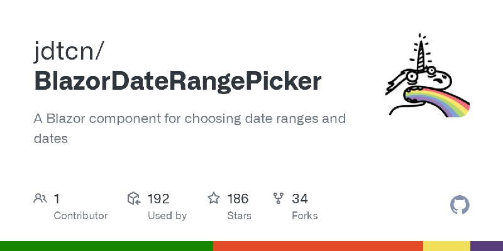
Task: Click the rainbow unicorn avatar image
Action: click(x=428, y=75)
